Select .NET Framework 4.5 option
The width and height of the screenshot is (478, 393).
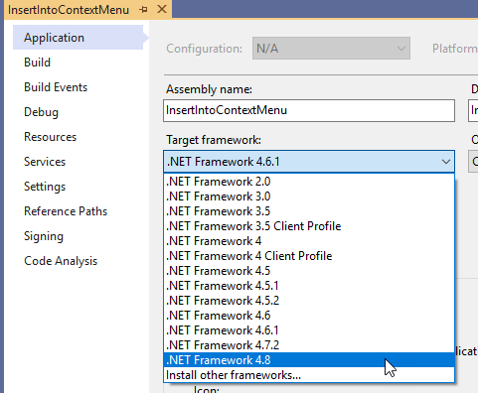(x=309, y=271)
